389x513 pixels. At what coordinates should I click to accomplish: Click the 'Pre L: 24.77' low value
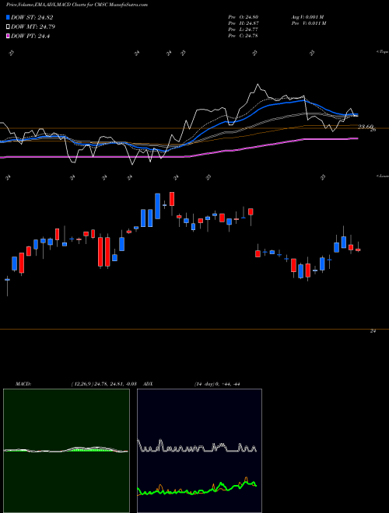244,30
